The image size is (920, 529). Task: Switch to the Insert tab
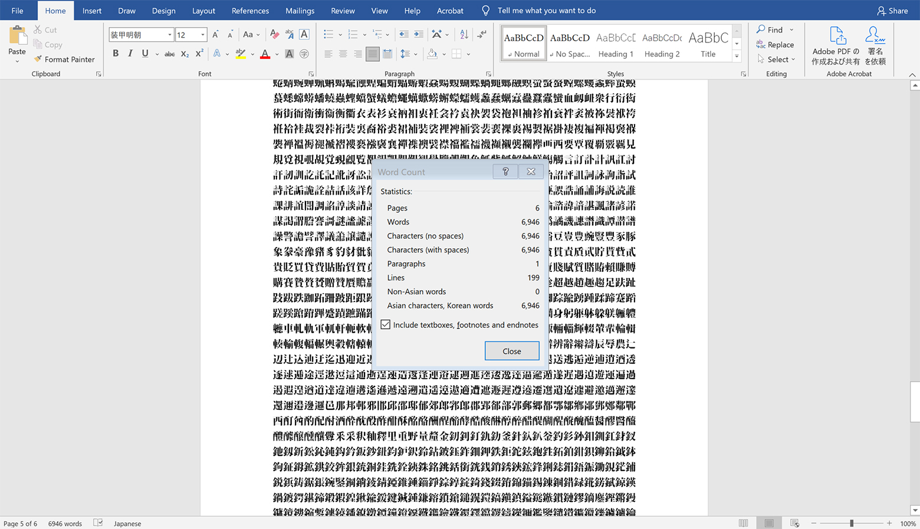tap(92, 11)
